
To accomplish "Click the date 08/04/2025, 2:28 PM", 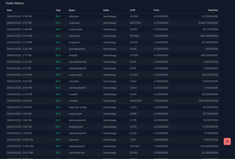I will pos(20,42).
